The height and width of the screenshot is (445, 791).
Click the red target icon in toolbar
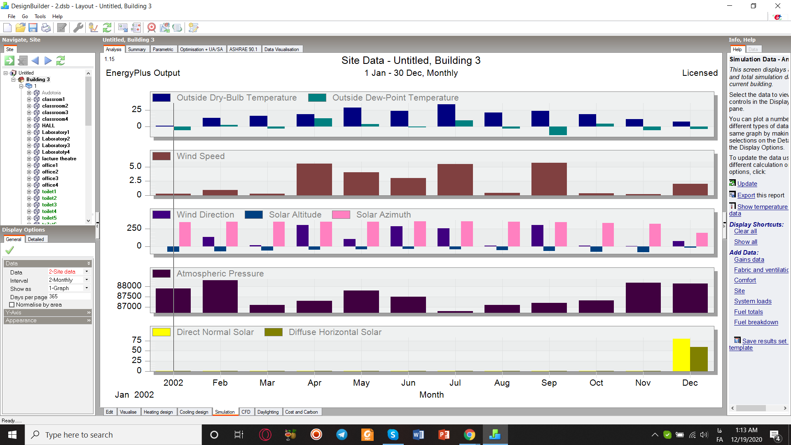click(x=152, y=28)
